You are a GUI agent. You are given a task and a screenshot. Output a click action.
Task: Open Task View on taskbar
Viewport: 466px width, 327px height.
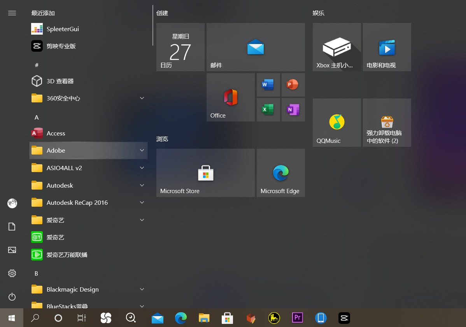[x=81, y=318]
